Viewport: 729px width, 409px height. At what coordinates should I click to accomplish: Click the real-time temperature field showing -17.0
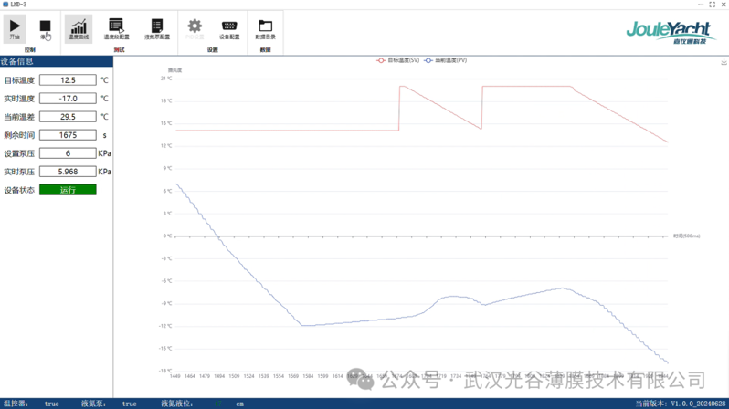[x=68, y=99]
